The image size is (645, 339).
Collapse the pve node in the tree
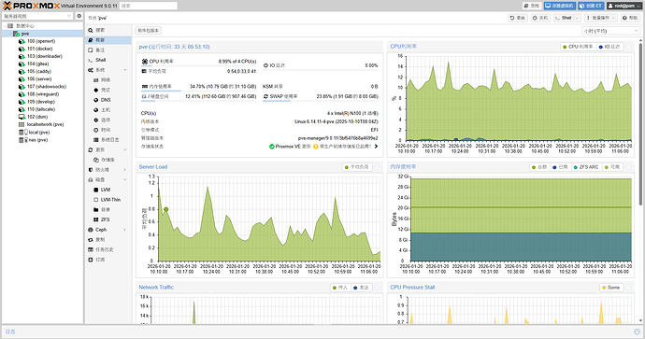pos(10,34)
